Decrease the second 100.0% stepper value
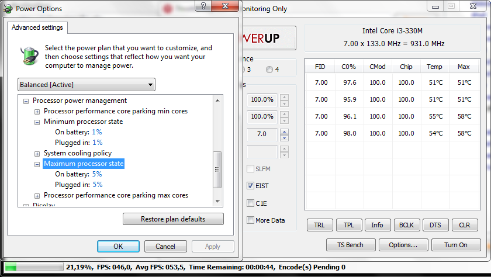Screen dimensions: 491x277 284,120
